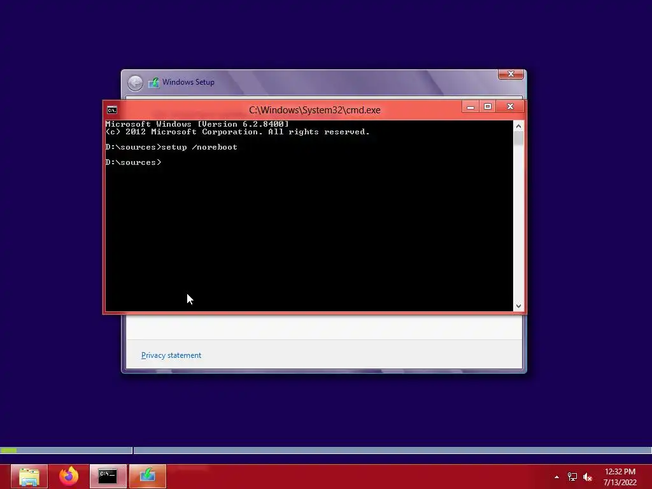The height and width of the screenshot is (489, 652).
Task: Switch to the cmd.exe taskbar button
Action: point(108,476)
